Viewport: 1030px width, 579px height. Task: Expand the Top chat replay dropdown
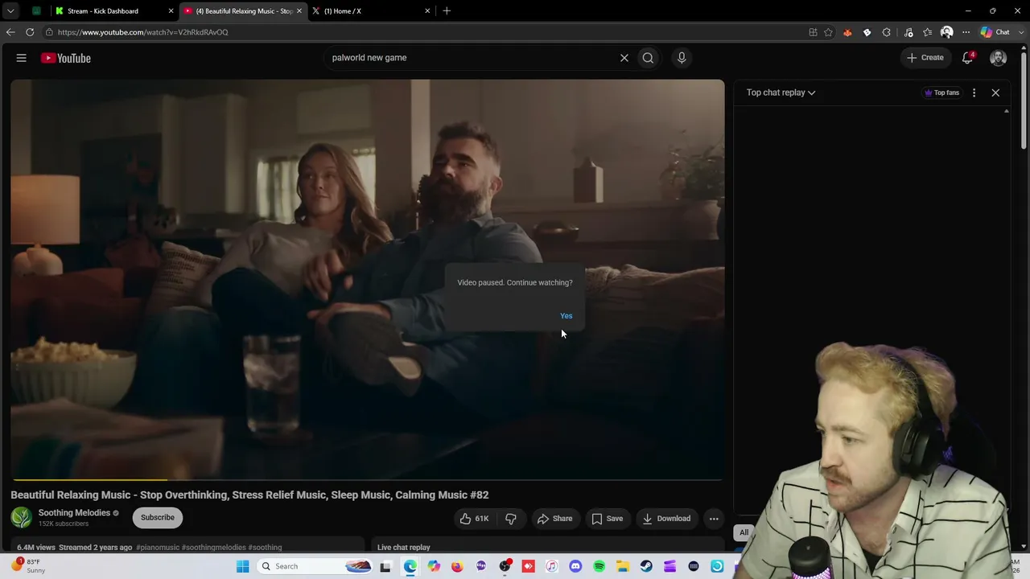[781, 92]
